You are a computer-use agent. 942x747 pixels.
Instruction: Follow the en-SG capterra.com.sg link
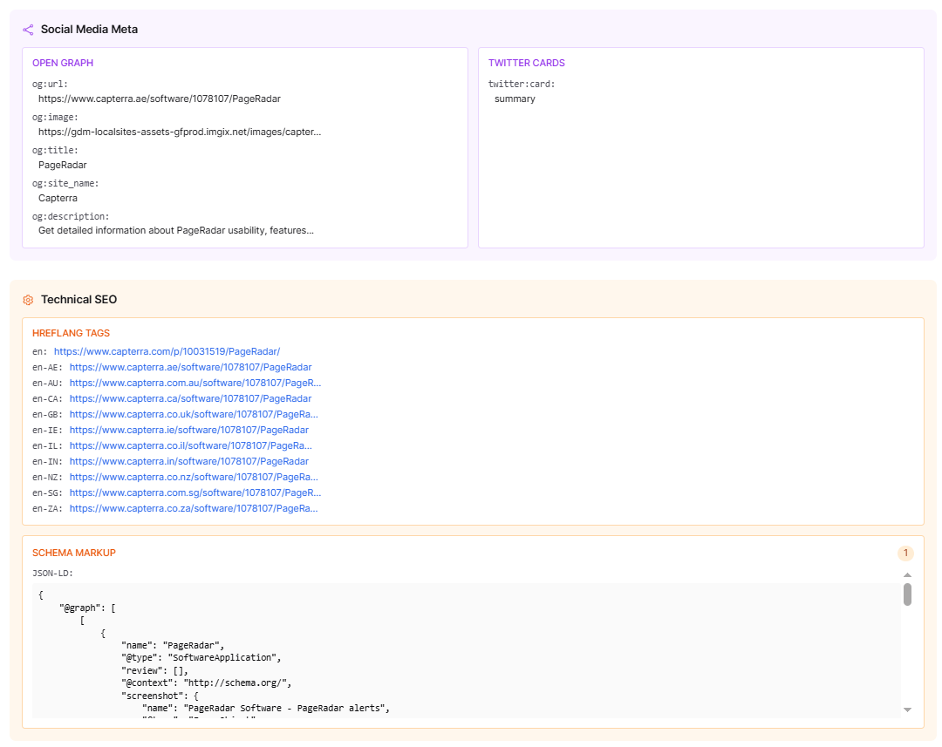click(x=195, y=492)
